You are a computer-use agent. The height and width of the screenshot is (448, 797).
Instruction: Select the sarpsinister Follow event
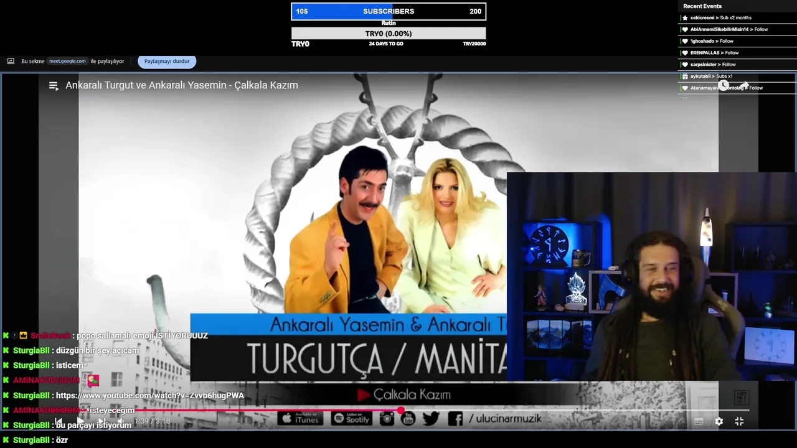[x=737, y=65]
